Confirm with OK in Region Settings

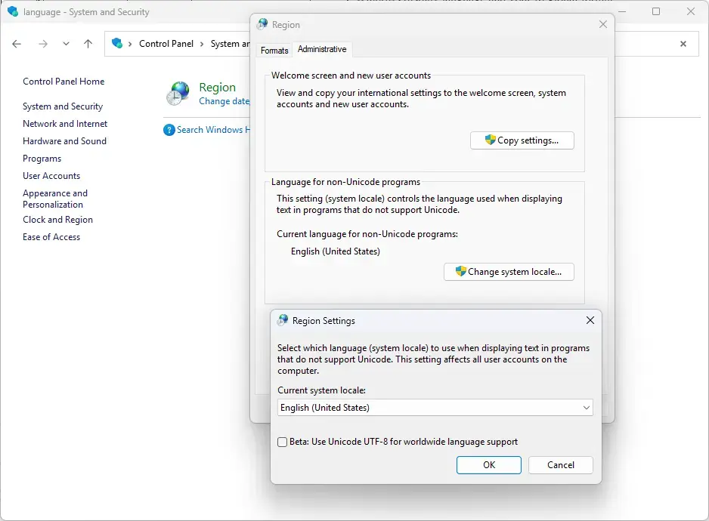click(x=489, y=465)
